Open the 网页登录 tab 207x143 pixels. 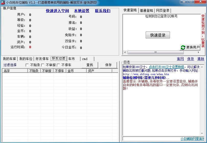[x=163, y=11]
